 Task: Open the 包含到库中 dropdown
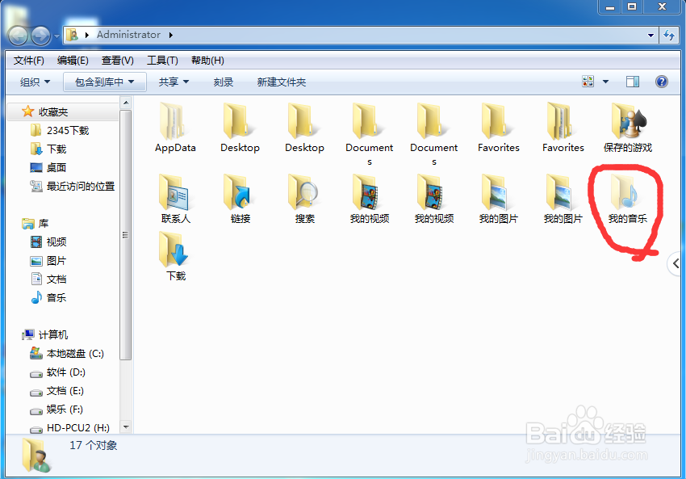tap(105, 82)
